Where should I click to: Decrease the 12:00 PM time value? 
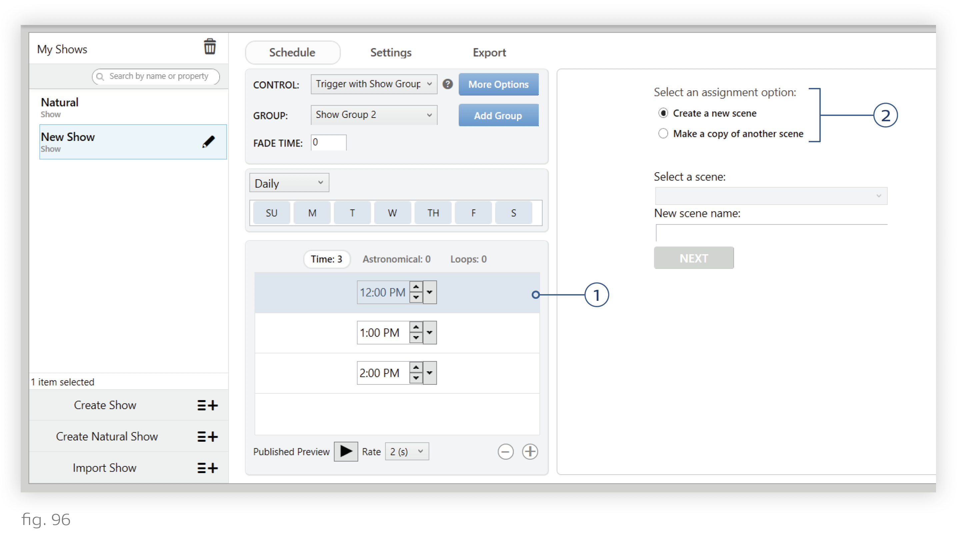coord(416,297)
